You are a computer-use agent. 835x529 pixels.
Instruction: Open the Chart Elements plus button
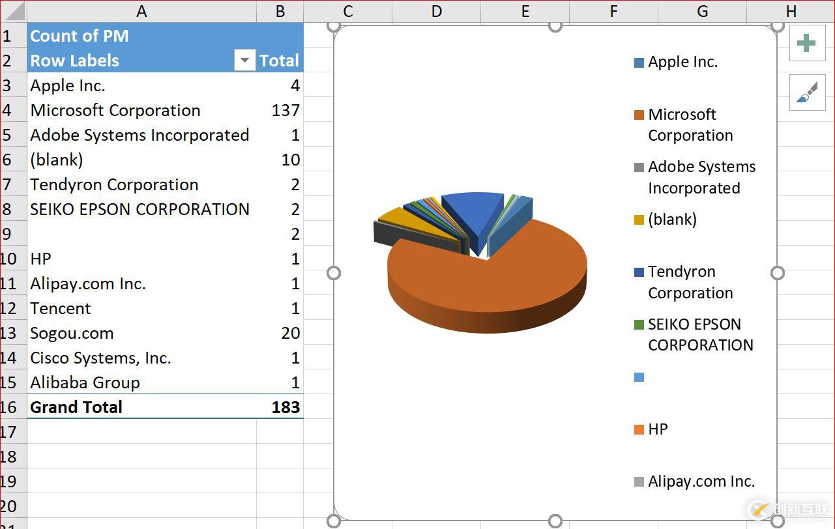(807, 44)
